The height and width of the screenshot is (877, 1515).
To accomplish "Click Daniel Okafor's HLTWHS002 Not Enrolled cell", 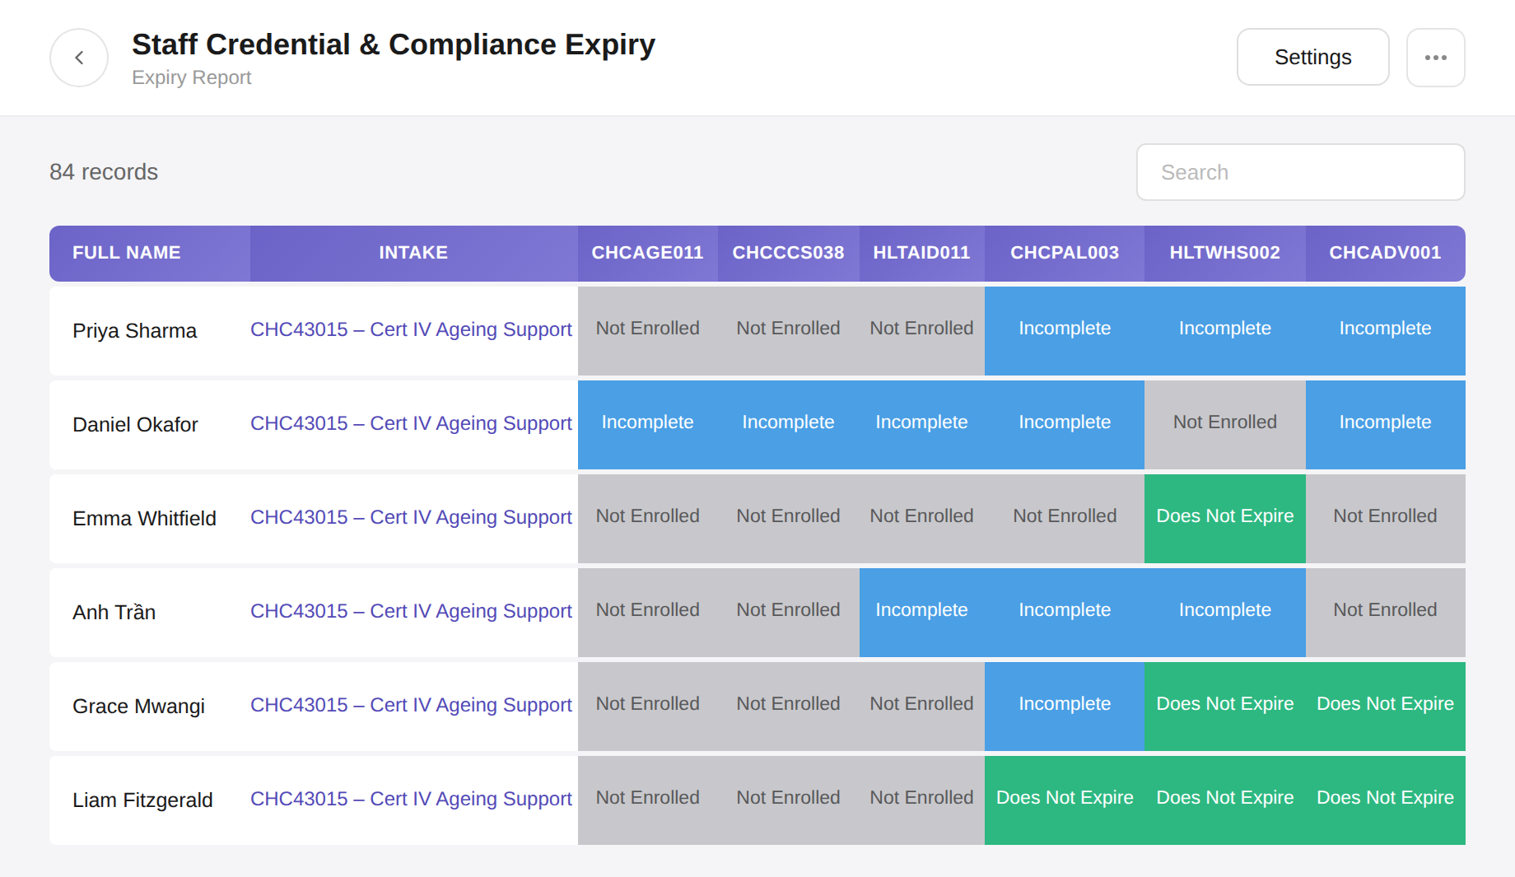I will [1224, 425].
